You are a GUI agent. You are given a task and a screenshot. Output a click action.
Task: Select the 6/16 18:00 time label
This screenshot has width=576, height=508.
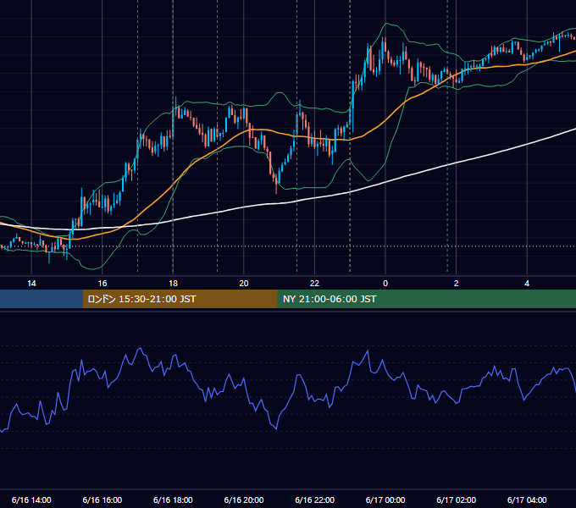[173, 500]
